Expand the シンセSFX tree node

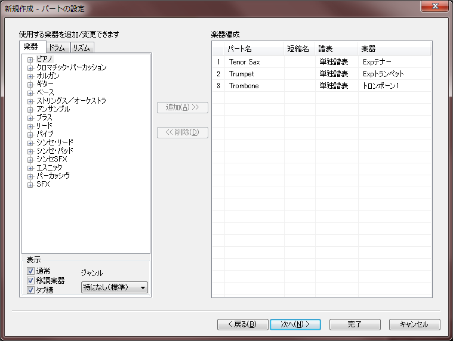(30, 160)
